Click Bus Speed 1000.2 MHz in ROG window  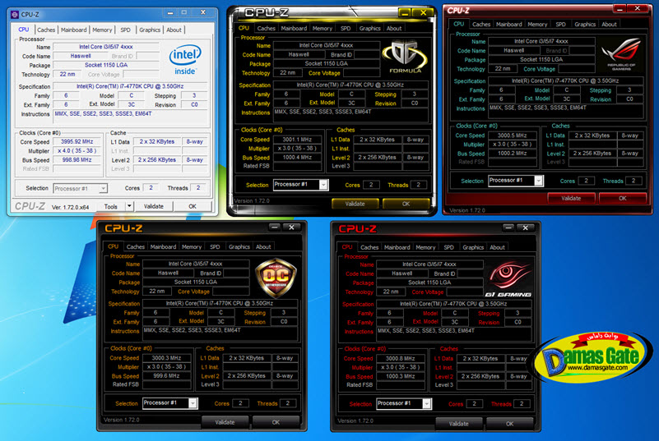click(513, 153)
